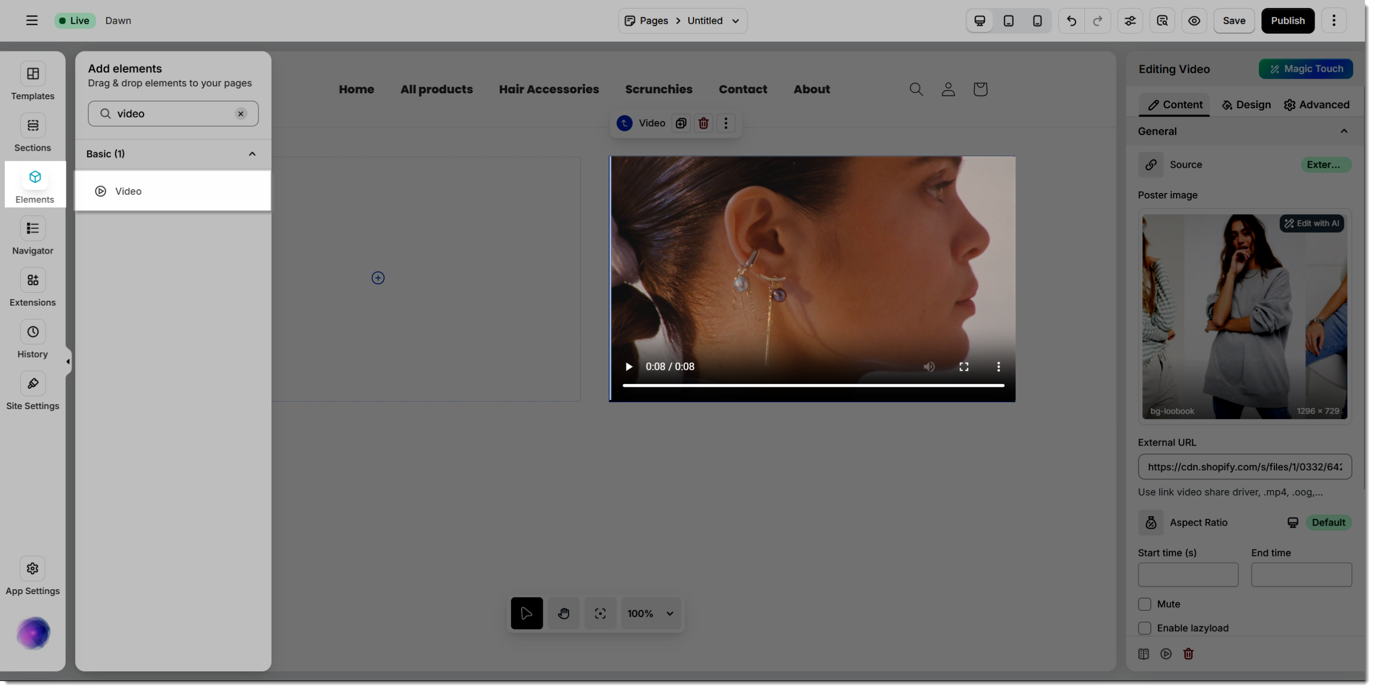The width and height of the screenshot is (1373, 689).
Task: Enable the Mute checkbox
Action: click(1145, 604)
